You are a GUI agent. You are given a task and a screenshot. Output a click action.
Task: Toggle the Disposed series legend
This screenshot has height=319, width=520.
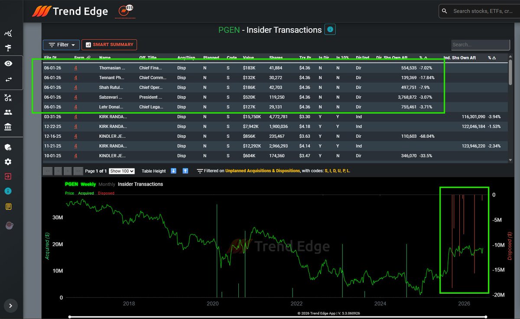pyautogui.click(x=106, y=193)
